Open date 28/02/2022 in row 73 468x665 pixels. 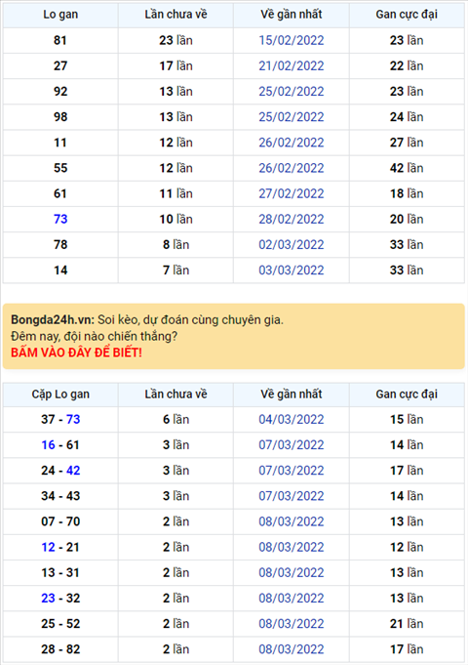click(292, 219)
